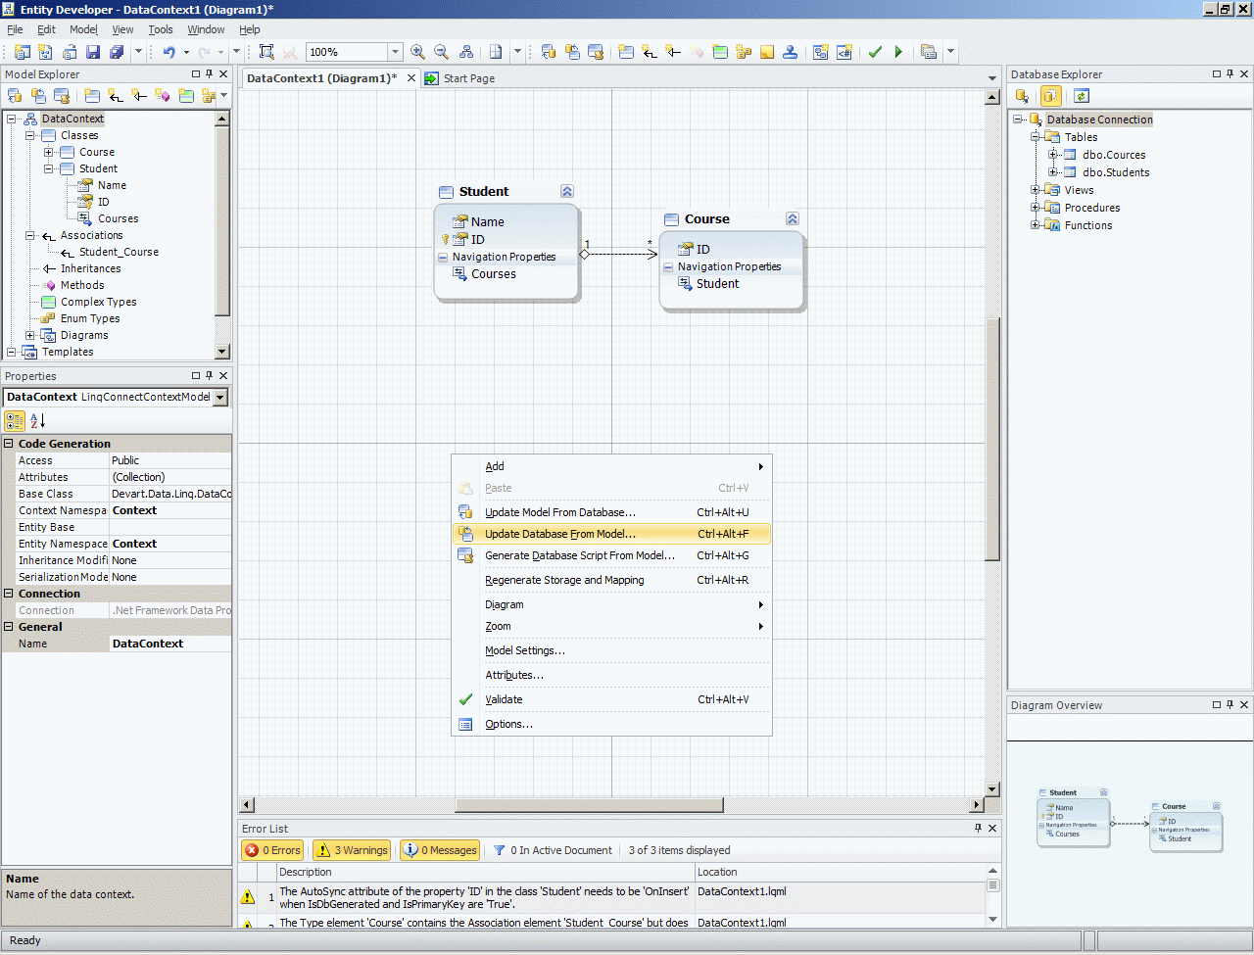This screenshot has width=1254, height=955.
Task: Select Student_Course association in Model Explorer
Action: pyautogui.click(x=119, y=252)
